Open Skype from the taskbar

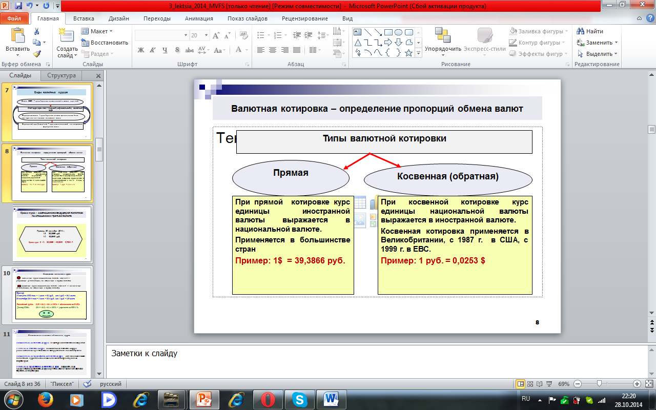[x=299, y=399]
